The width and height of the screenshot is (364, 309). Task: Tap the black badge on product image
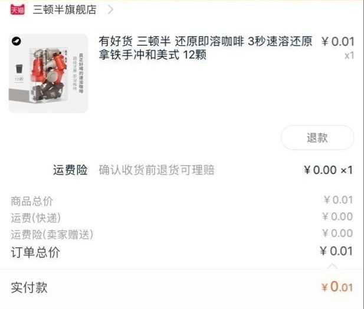(17, 41)
